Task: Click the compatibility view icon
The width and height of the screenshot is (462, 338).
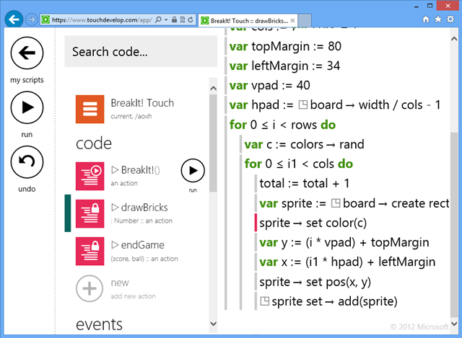Action: coord(183,19)
